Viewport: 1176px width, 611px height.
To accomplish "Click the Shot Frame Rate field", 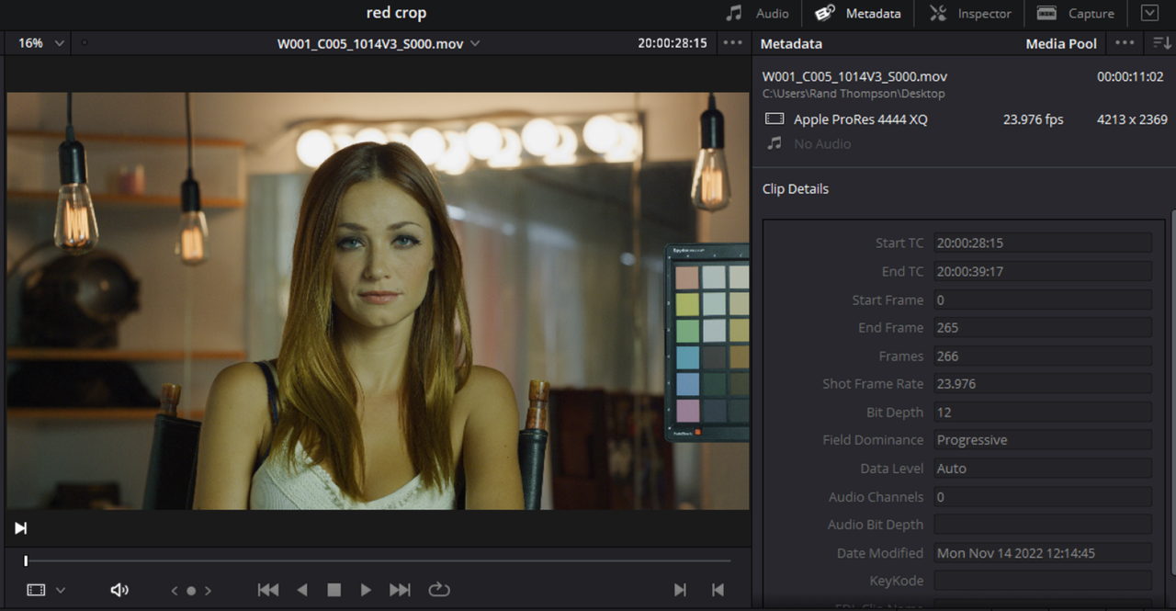I will click(1043, 383).
